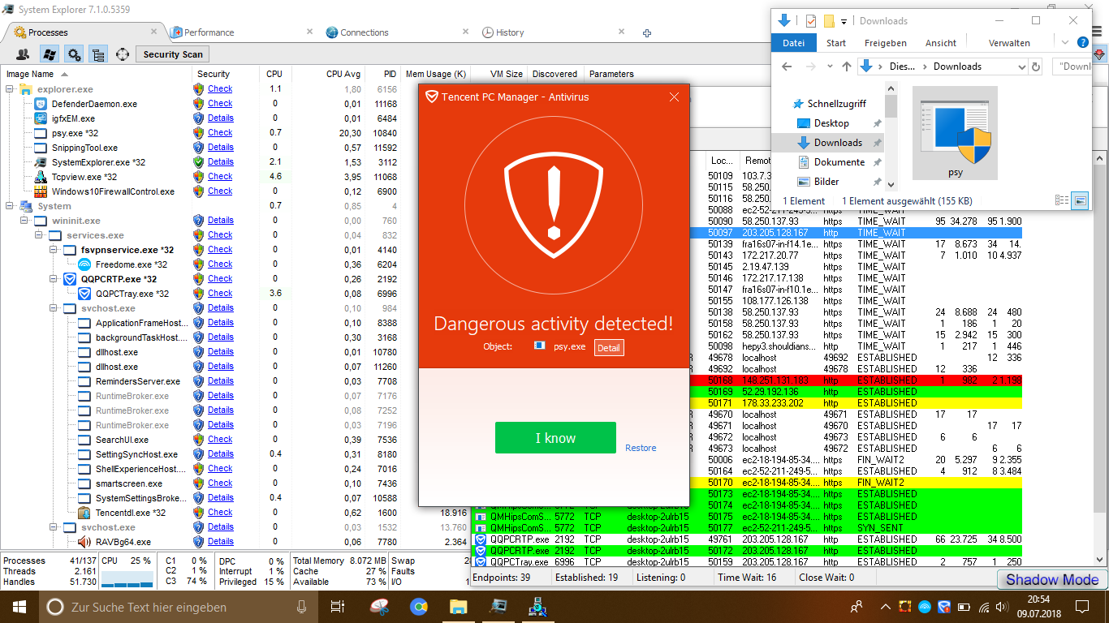This screenshot has height=623, width=1109.
Task: Click the green I know button
Action: click(555, 438)
